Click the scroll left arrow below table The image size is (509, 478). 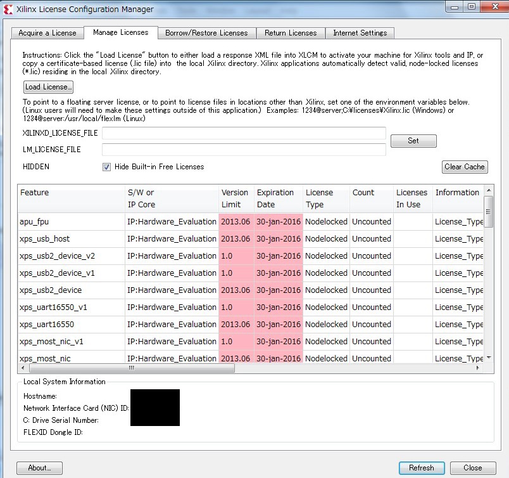tap(23, 368)
